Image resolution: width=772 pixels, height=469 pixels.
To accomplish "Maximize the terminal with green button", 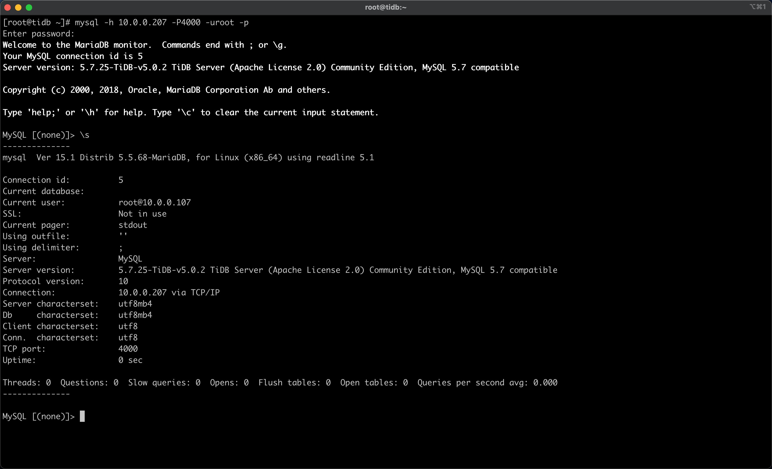I will pyautogui.click(x=29, y=8).
